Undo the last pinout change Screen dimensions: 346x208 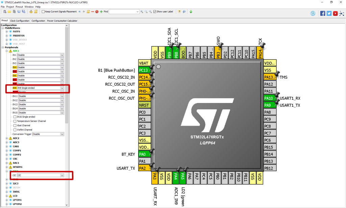80,11
